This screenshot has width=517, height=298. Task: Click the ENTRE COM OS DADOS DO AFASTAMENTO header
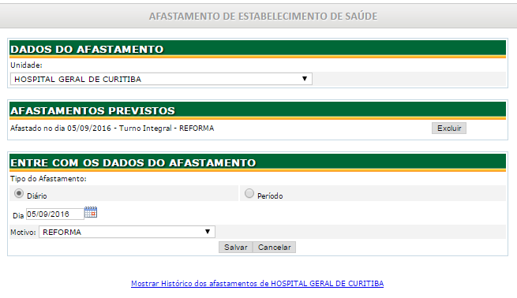(257, 162)
